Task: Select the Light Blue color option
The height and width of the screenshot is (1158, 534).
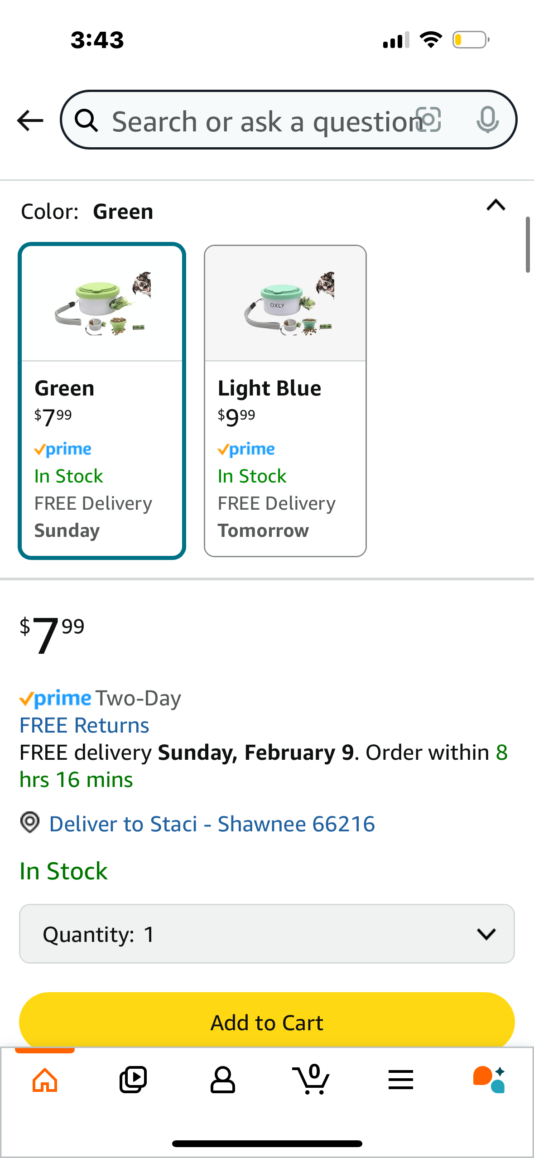Action: [285, 401]
